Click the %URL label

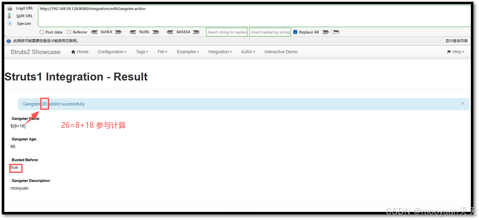click(144, 32)
